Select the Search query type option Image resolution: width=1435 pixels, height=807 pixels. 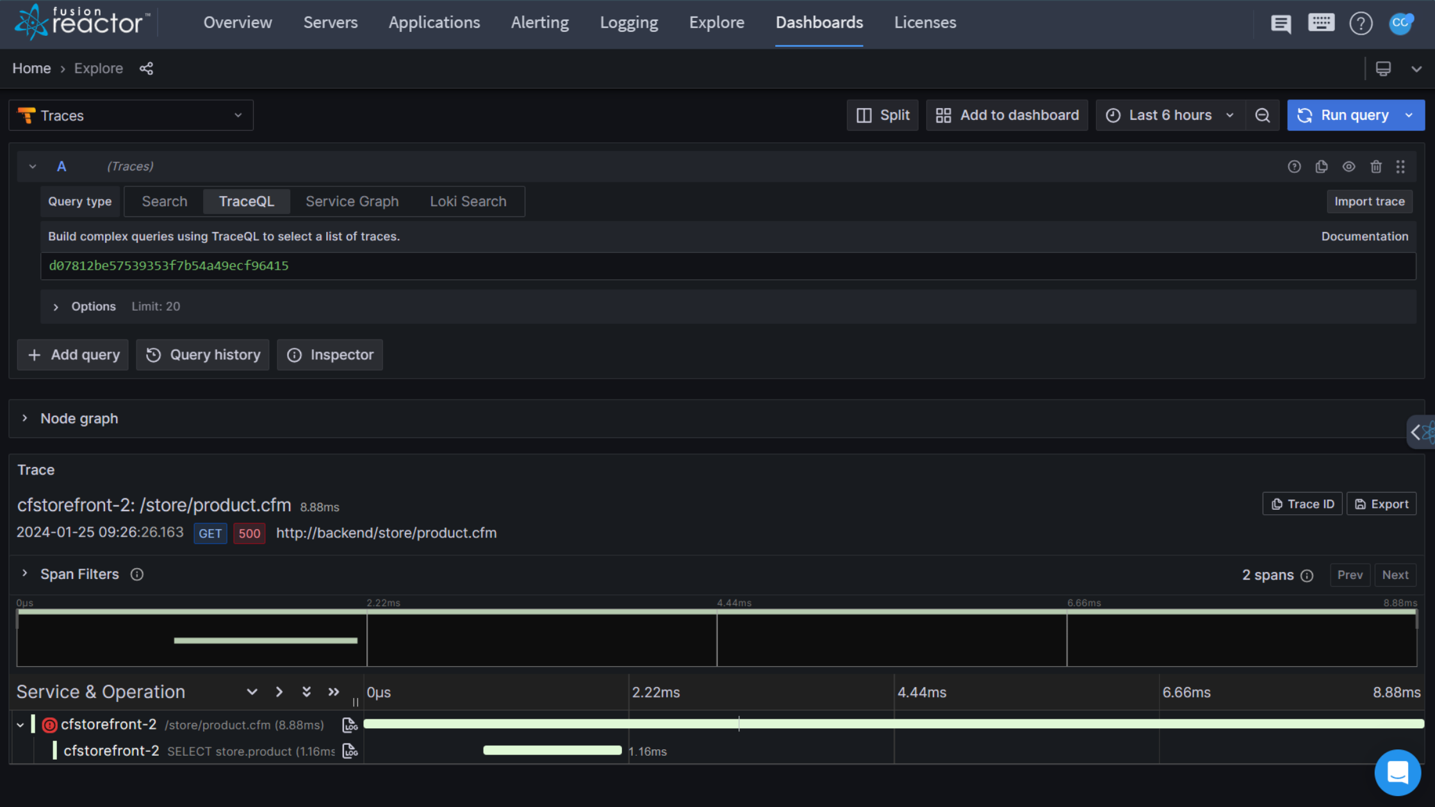165,202
